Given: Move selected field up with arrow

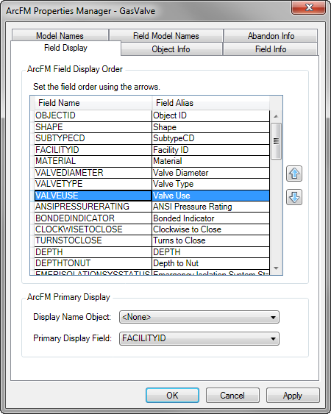Looking at the screenshot, I should [294, 174].
